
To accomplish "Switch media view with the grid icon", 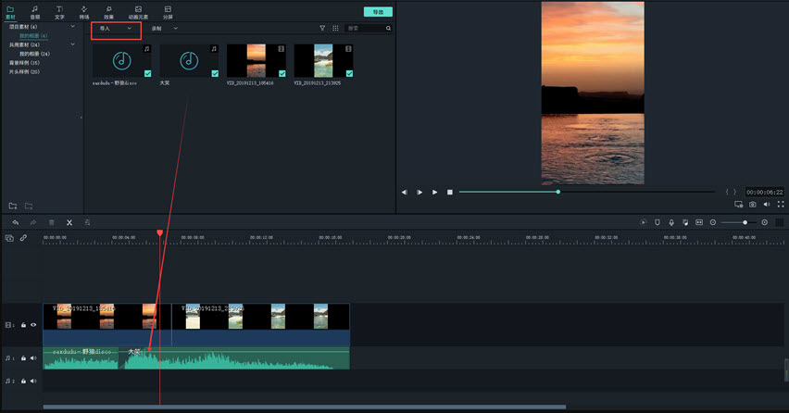I will [335, 29].
